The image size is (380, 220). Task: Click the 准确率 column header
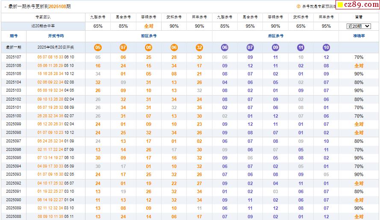pos(359,36)
